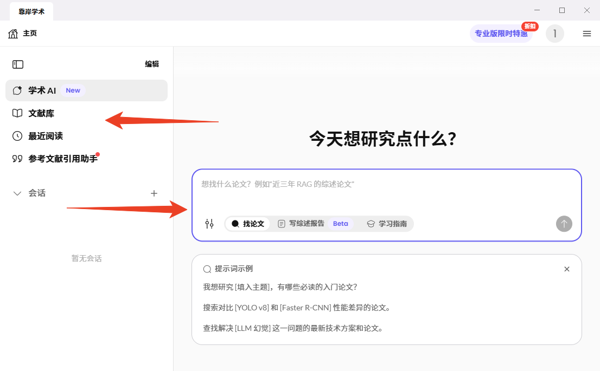Click the search filter settings icon
600x371 pixels.
(209, 224)
